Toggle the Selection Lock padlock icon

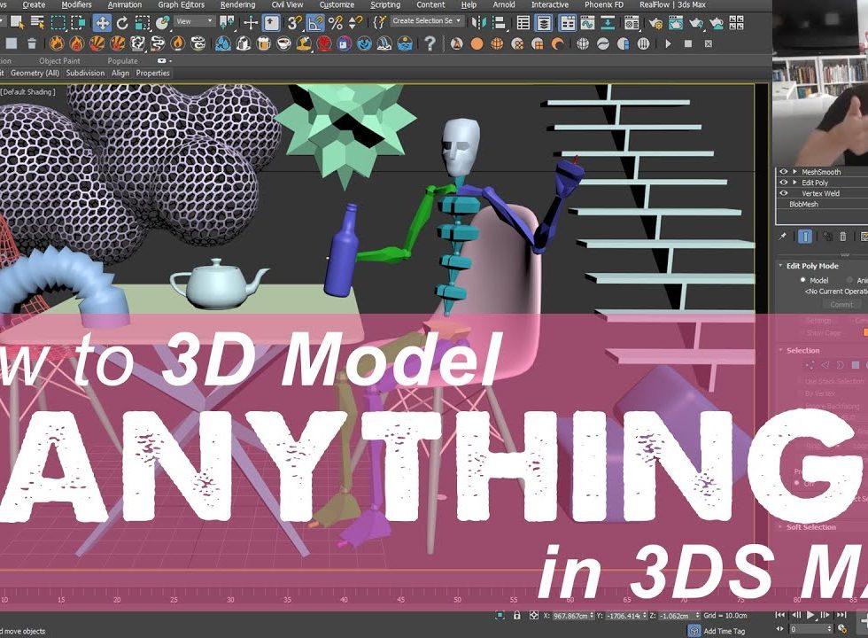point(516,615)
